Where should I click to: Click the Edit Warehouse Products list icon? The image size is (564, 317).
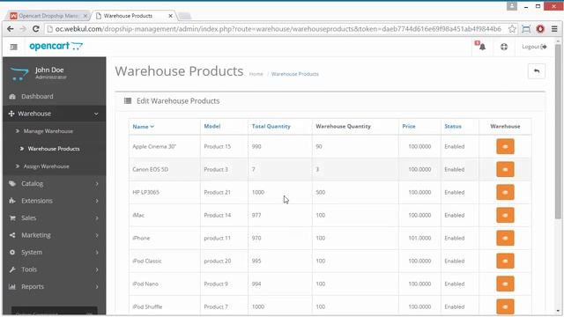128,101
